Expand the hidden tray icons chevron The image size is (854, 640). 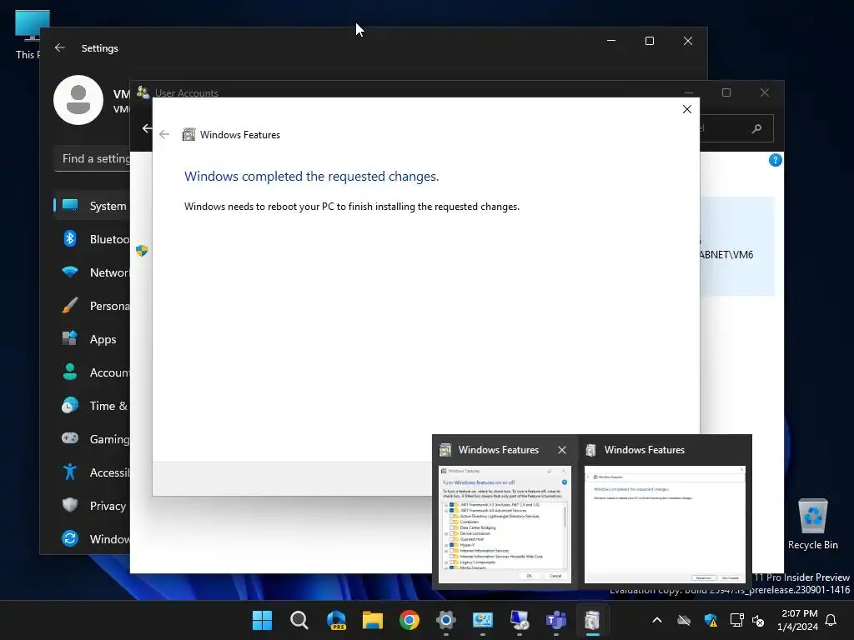coord(657,620)
